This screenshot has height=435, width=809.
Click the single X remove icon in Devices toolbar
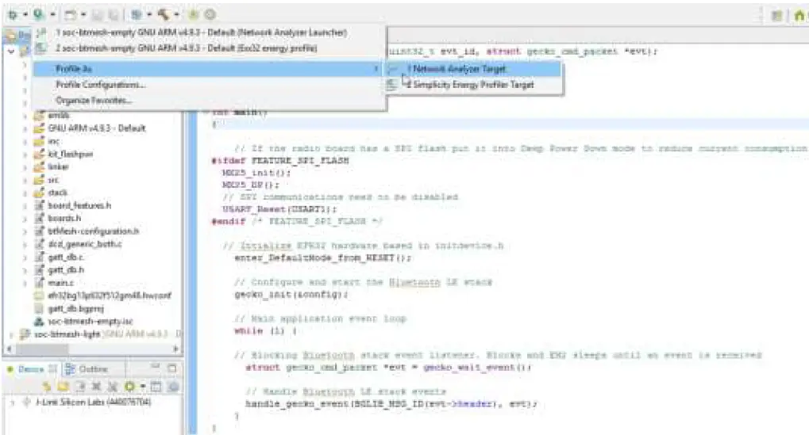[x=97, y=386]
